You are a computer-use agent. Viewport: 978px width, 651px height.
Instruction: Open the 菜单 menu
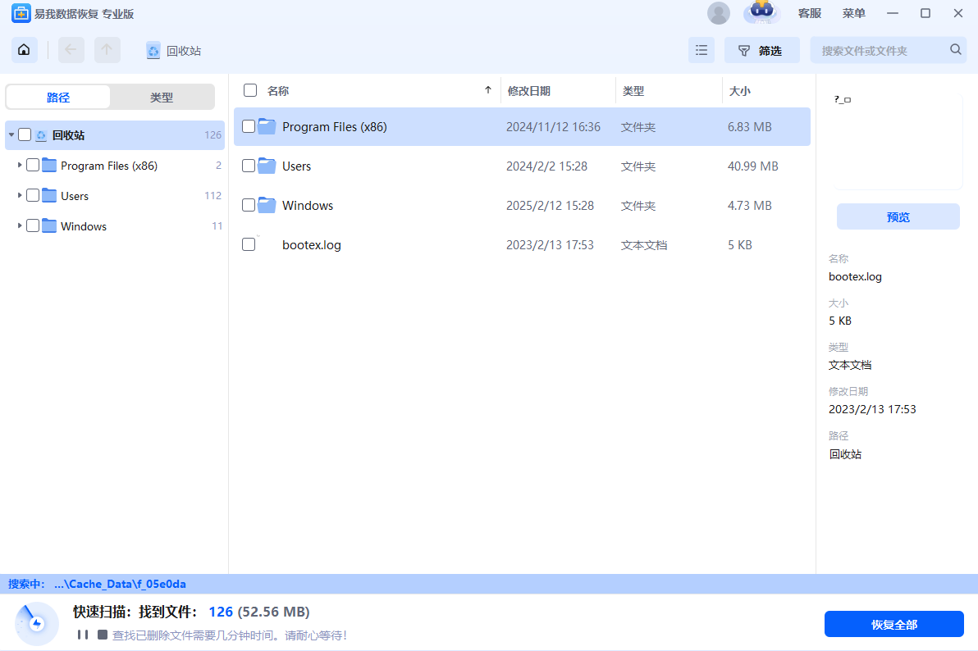[x=853, y=13]
